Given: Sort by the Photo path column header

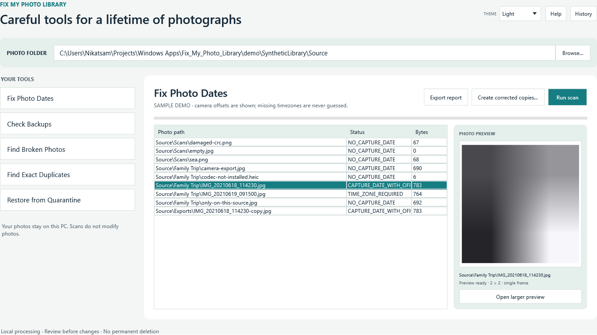Looking at the screenshot, I should pos(250,132).
